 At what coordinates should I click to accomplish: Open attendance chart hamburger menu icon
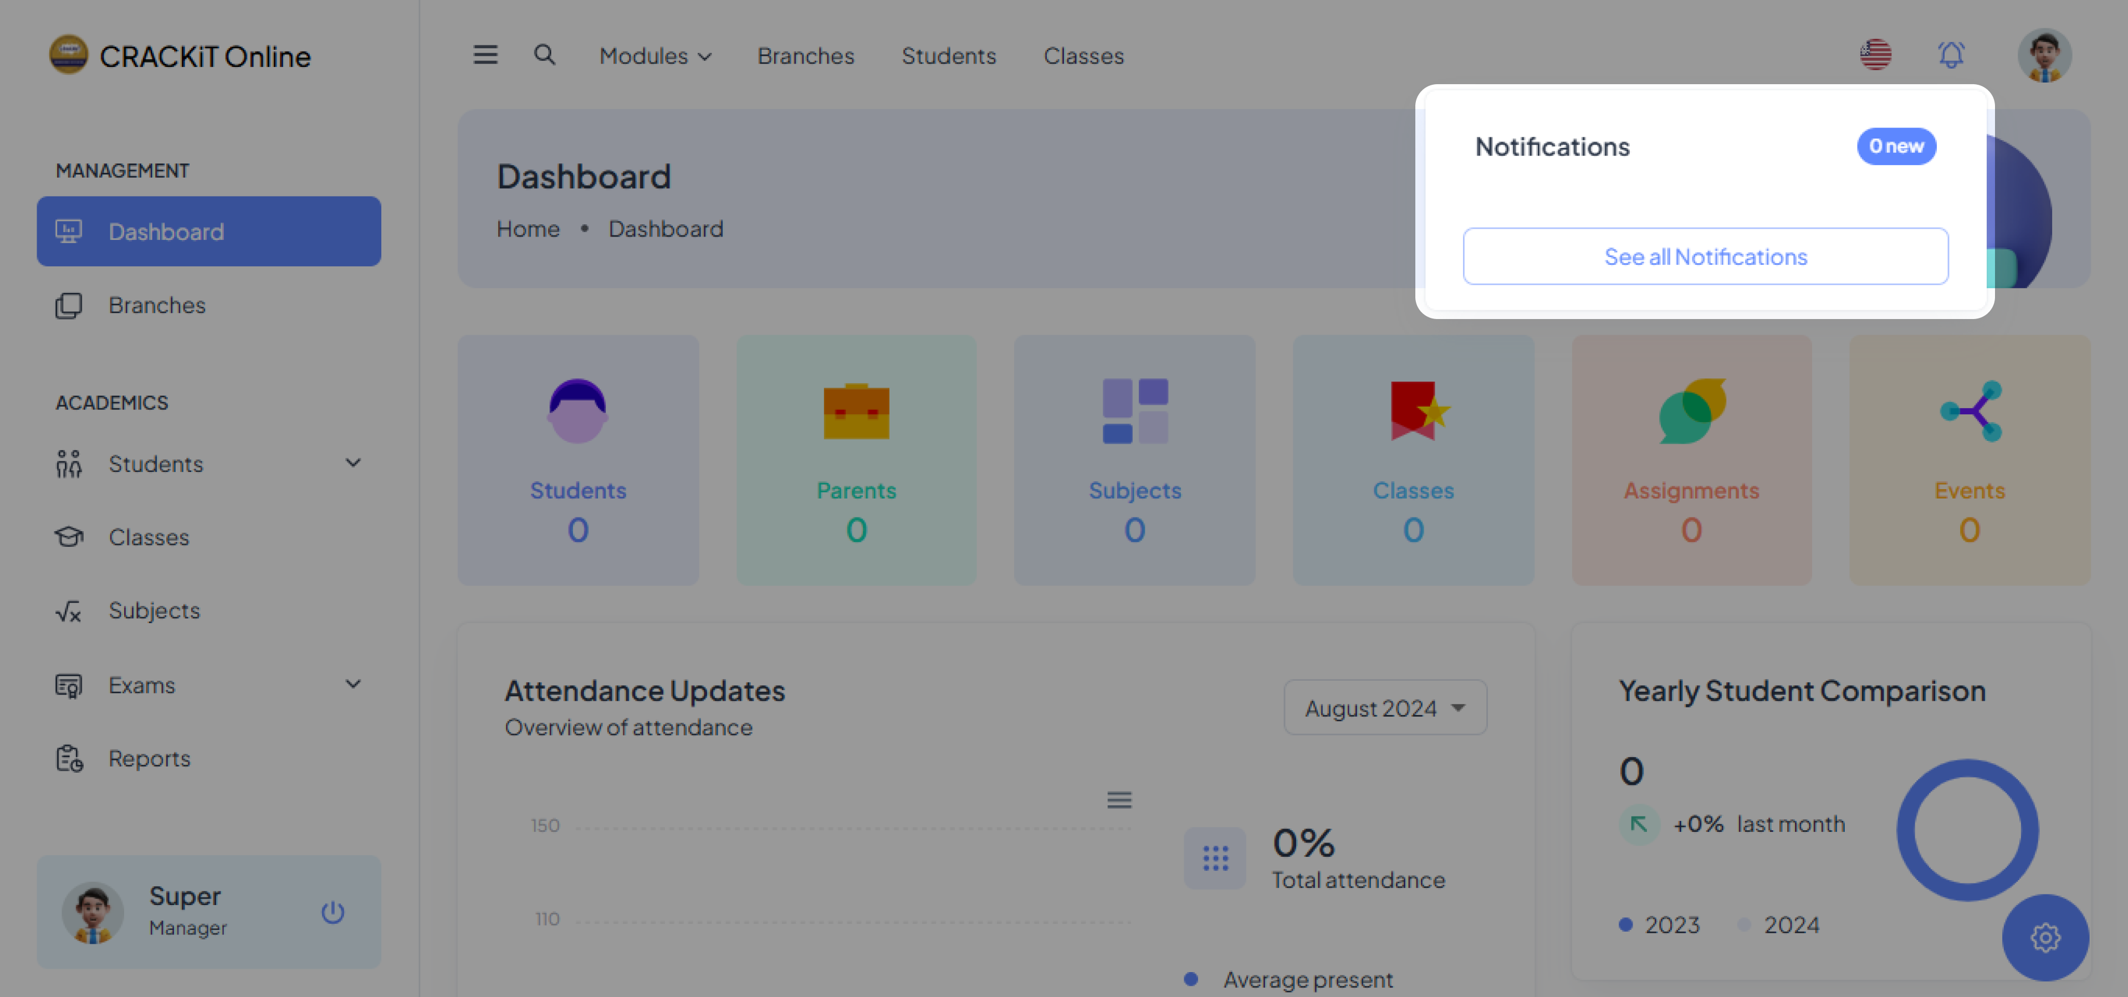point(1118,800)
